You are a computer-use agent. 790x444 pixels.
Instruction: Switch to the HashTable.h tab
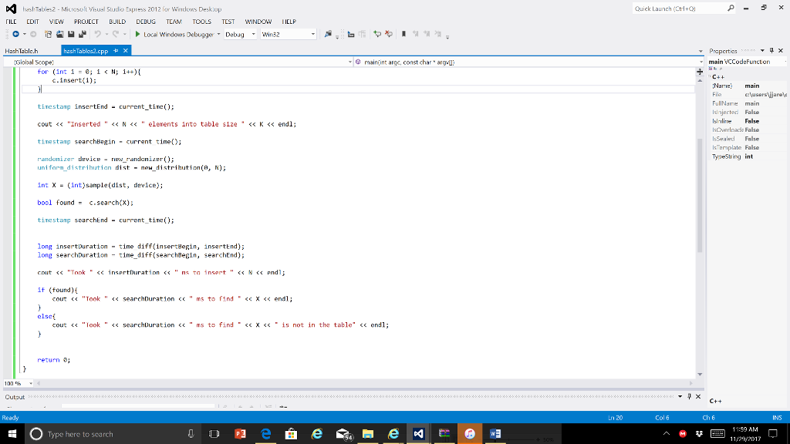tap(22, 51)
